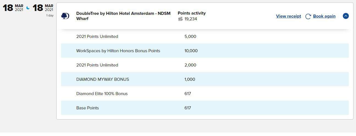Select the Base Points row

pyautogui.click(x=87, y=108)
